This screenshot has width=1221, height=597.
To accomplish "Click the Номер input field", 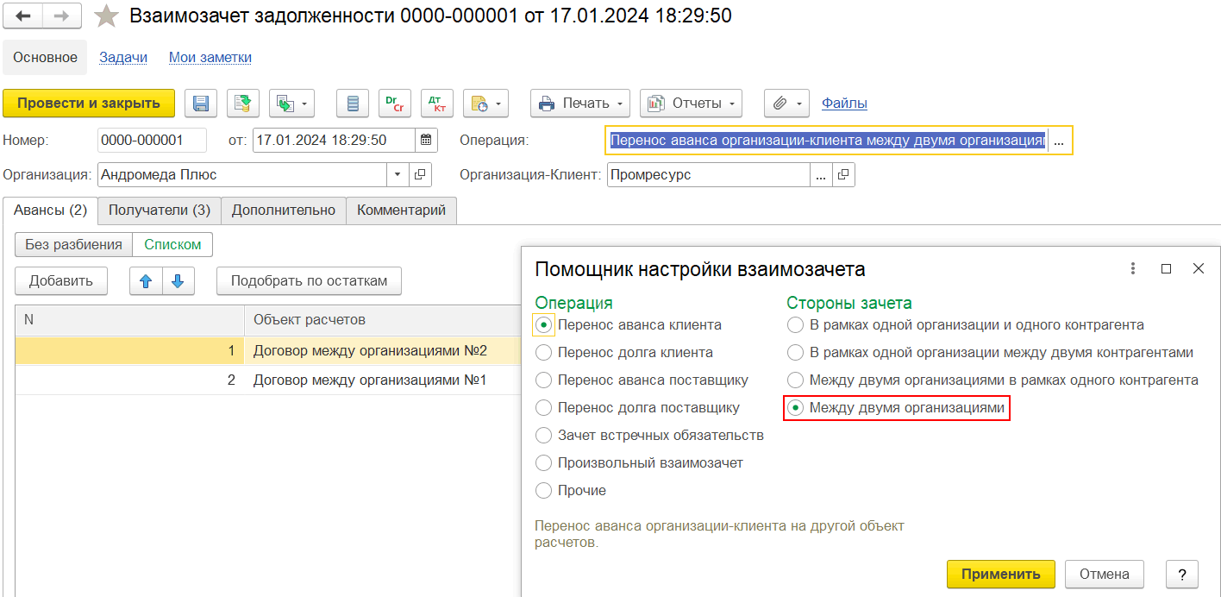I will point(152,140).
